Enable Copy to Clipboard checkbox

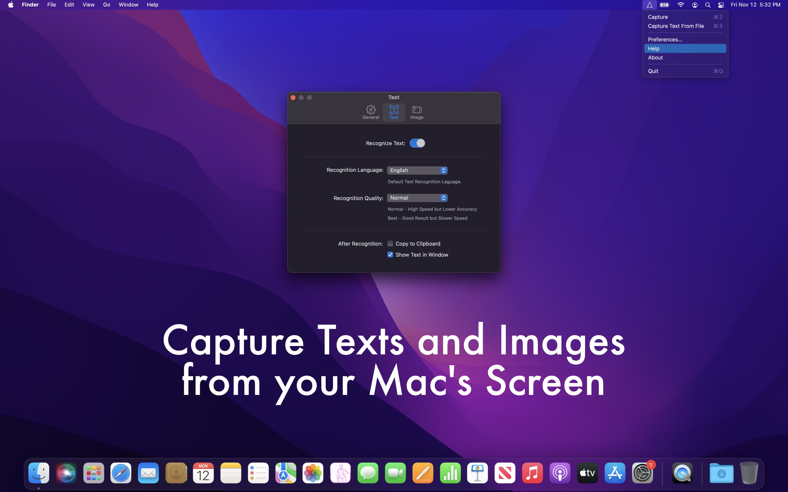click(390, 244)
